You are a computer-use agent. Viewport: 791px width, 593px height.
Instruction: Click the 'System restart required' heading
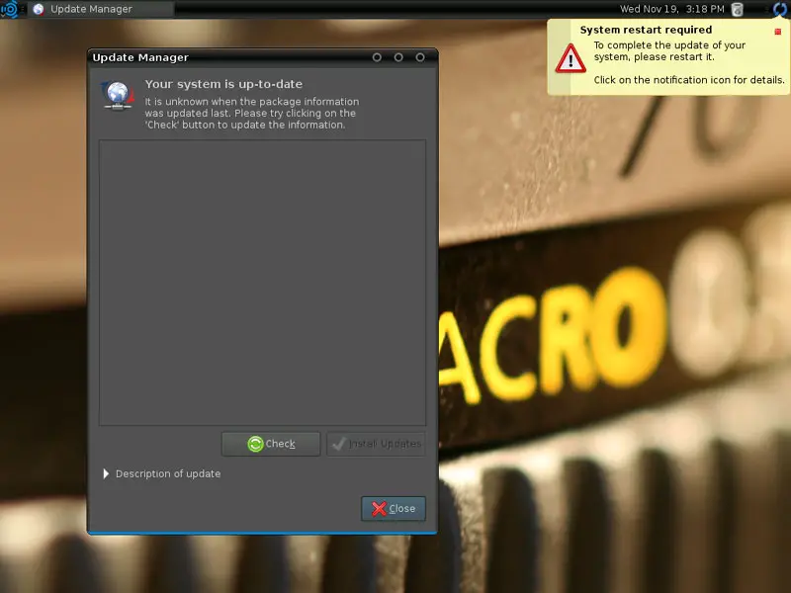[x=646, y=30]
